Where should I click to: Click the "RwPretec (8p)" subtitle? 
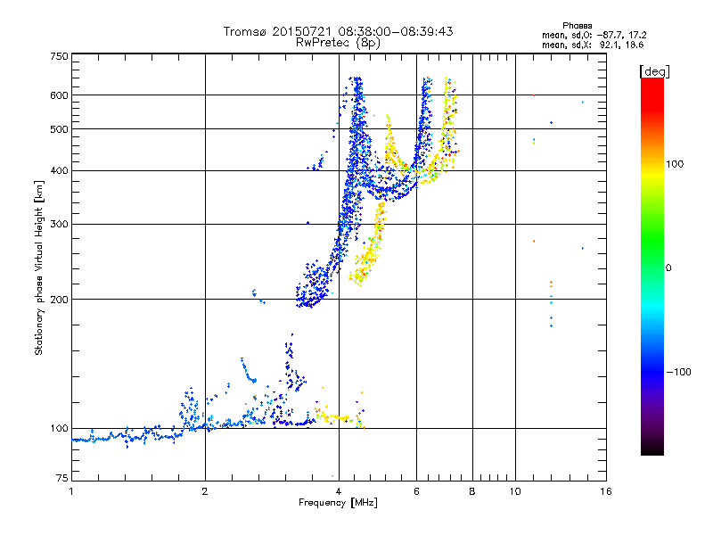tap(338, 43)
